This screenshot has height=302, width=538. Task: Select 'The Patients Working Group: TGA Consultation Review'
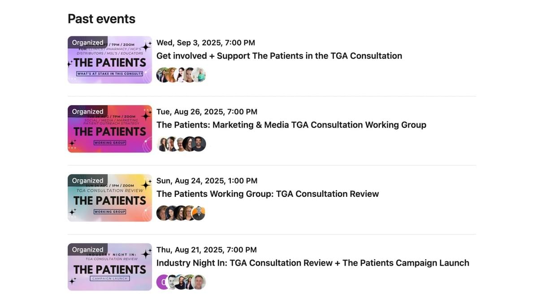tap(267, 194)
